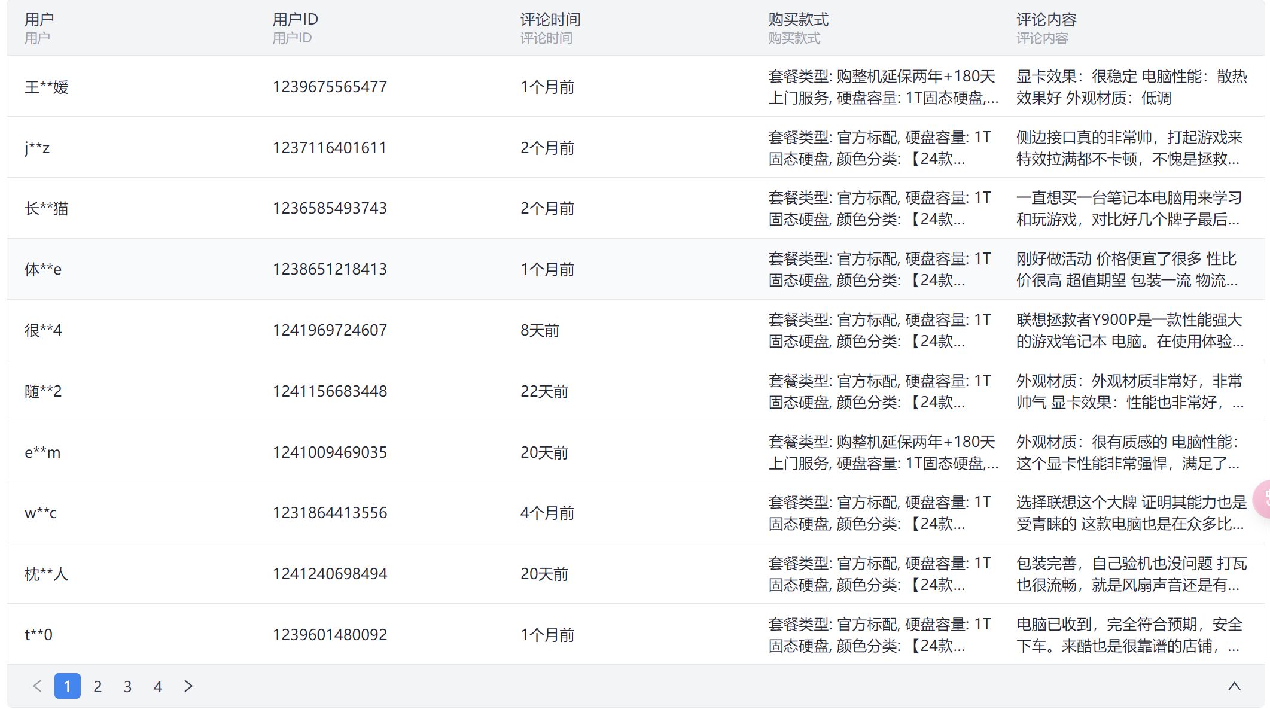Open comment starting 刚好做活动

point(1128,269)
